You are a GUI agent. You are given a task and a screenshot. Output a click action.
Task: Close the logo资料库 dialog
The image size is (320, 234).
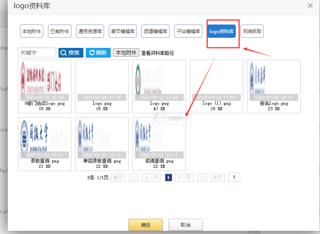click(310, 6)
